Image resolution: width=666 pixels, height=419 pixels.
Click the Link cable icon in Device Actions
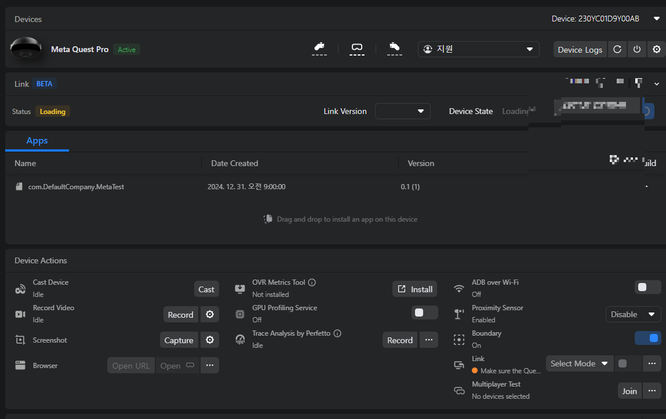click(x=459, y=365)
